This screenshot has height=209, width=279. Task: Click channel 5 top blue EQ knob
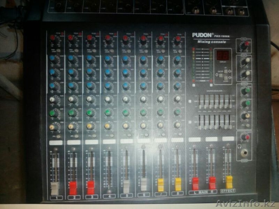click(125, 59)
